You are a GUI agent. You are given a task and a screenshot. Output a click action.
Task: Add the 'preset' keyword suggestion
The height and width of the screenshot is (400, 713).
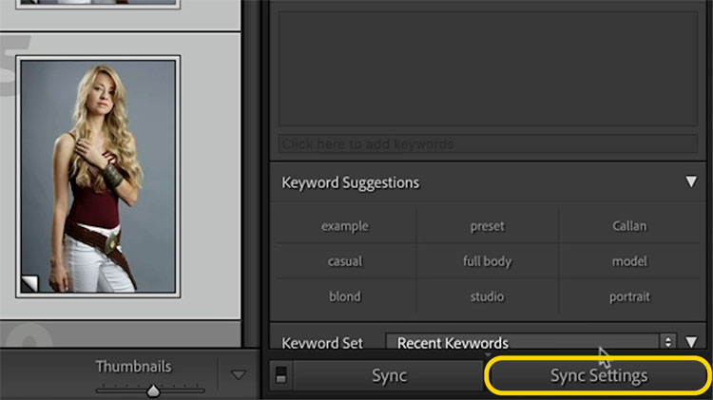487,226
